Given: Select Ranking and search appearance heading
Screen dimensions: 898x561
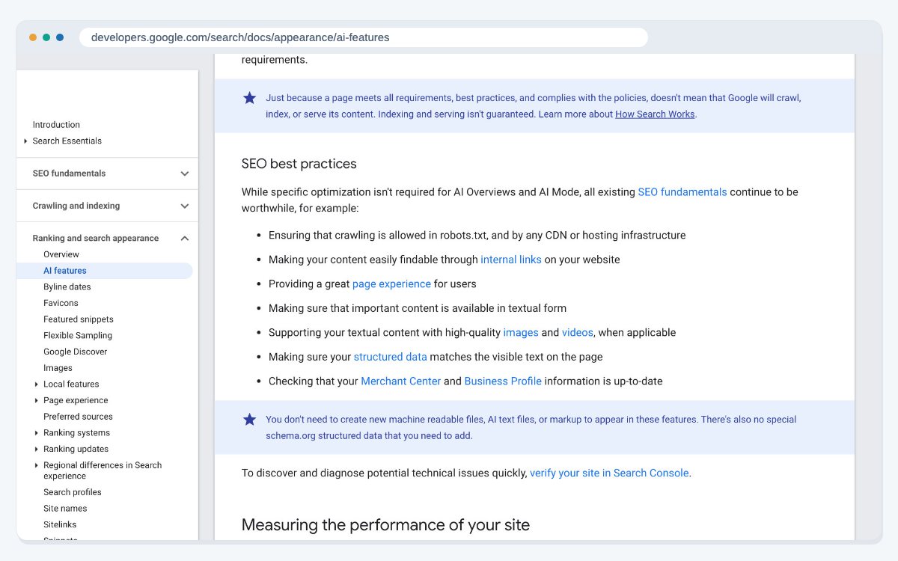Looking at the screenshot, I should click(95, 239).
